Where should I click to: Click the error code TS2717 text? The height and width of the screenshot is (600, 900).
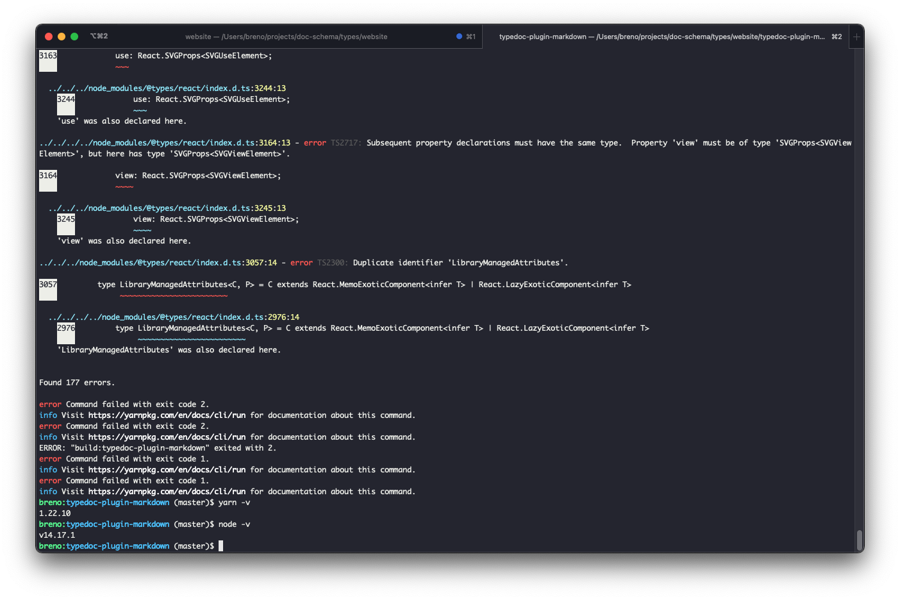(346, 143)
